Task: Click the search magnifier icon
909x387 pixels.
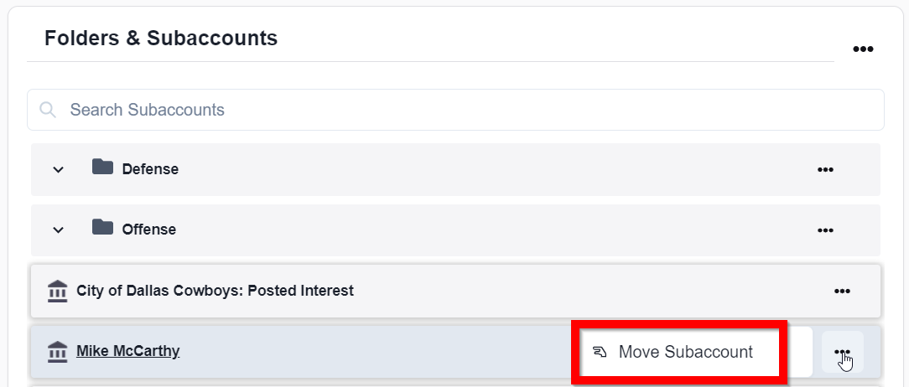Action: coord(48,110)
